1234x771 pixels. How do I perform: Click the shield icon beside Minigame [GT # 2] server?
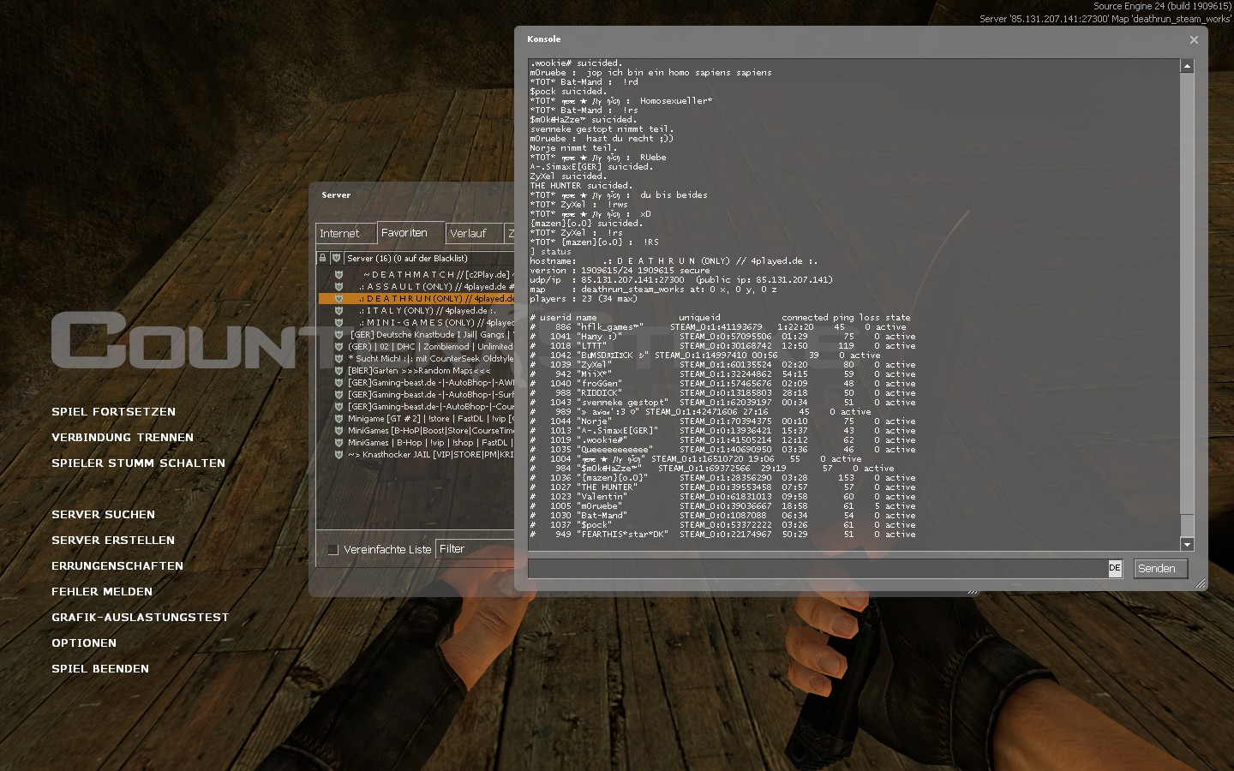[x=338, y=419]
